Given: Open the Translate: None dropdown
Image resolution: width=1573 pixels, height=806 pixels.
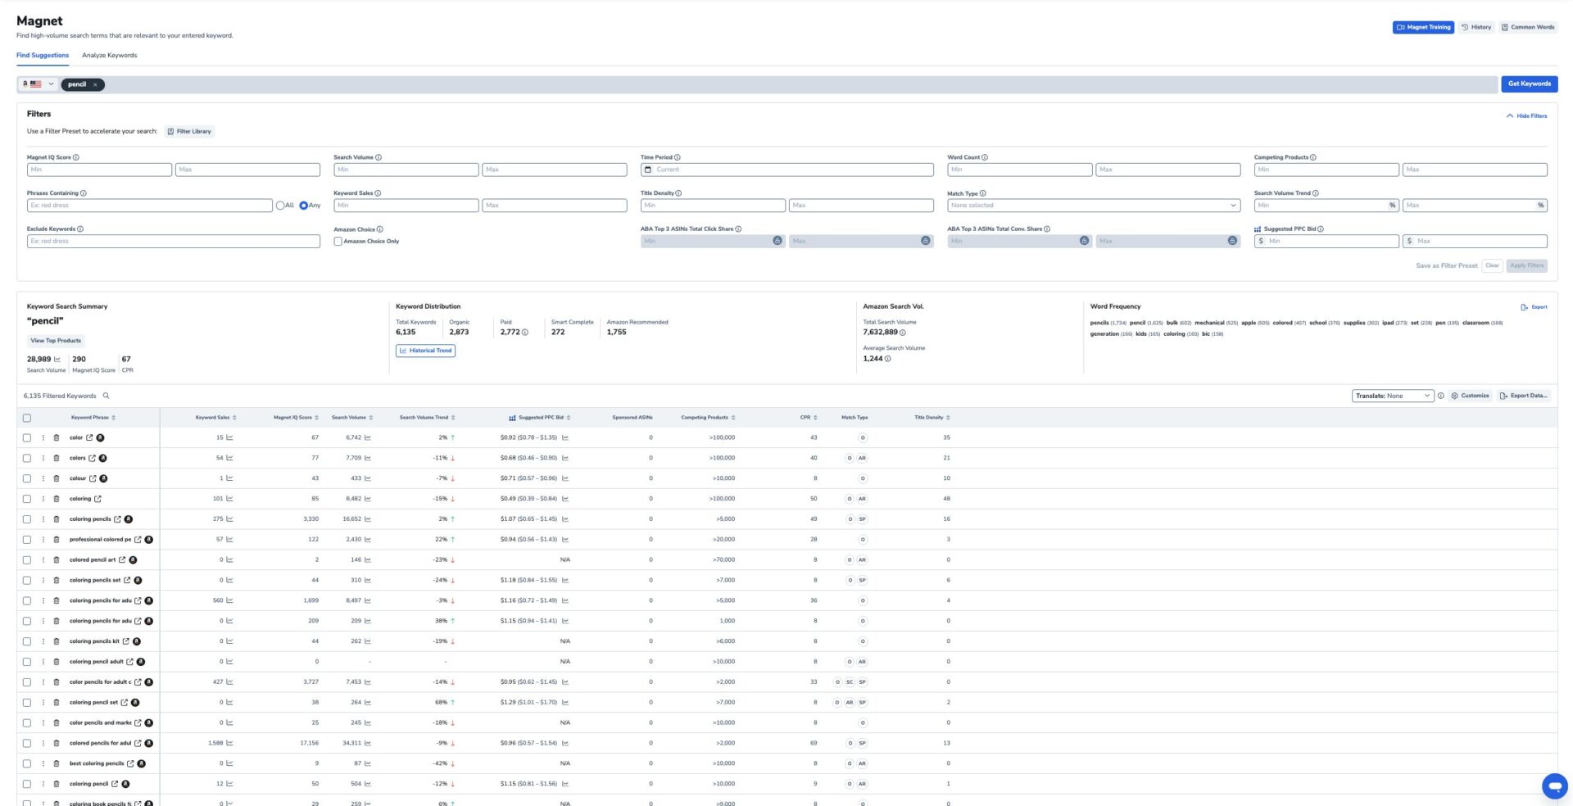Looking at the screenshot, I should (x=1392, y=396).
